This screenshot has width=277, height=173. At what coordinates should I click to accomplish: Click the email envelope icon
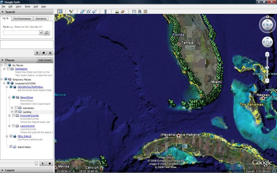pos(134,11)
